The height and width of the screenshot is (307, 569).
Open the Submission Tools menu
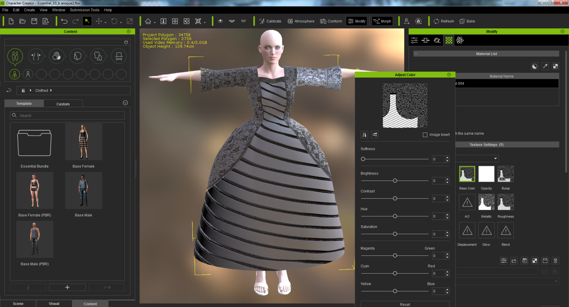click(x=85, y=10)
